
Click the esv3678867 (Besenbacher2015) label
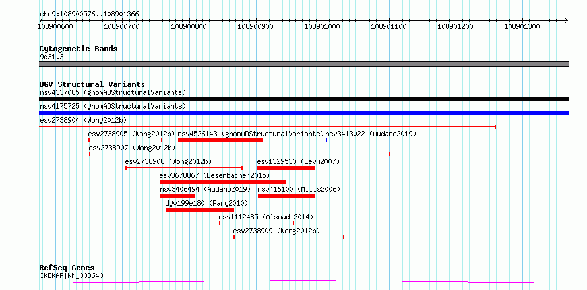click(214, 175)
